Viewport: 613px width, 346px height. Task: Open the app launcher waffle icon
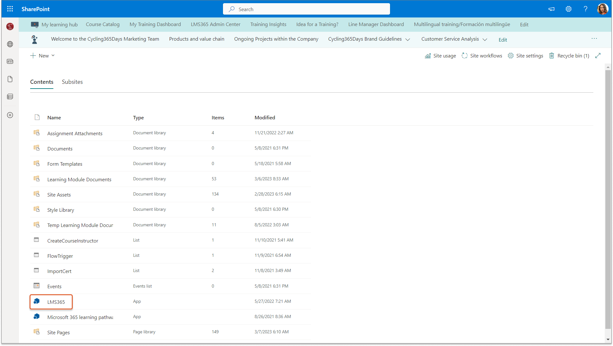(10, 9)
